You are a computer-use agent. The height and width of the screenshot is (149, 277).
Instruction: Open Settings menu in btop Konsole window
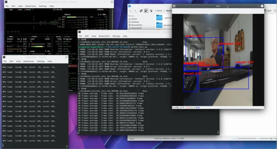42,6
